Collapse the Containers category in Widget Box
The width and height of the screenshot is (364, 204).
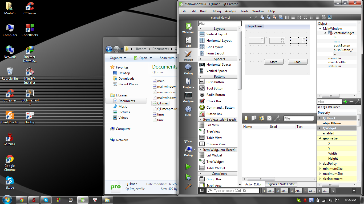pyautogui.click(x=201, y=173)
